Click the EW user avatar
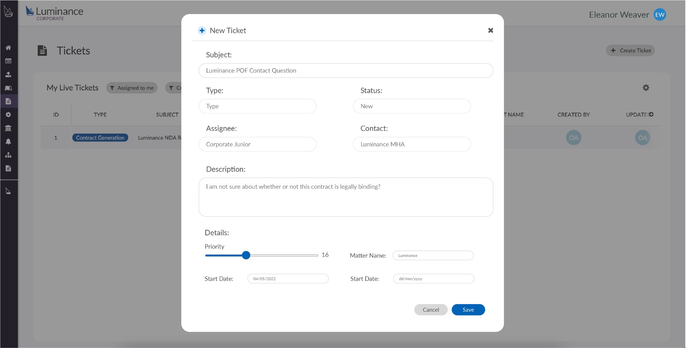The height and width of the screenshot is (348, 686). pos(660,15)
